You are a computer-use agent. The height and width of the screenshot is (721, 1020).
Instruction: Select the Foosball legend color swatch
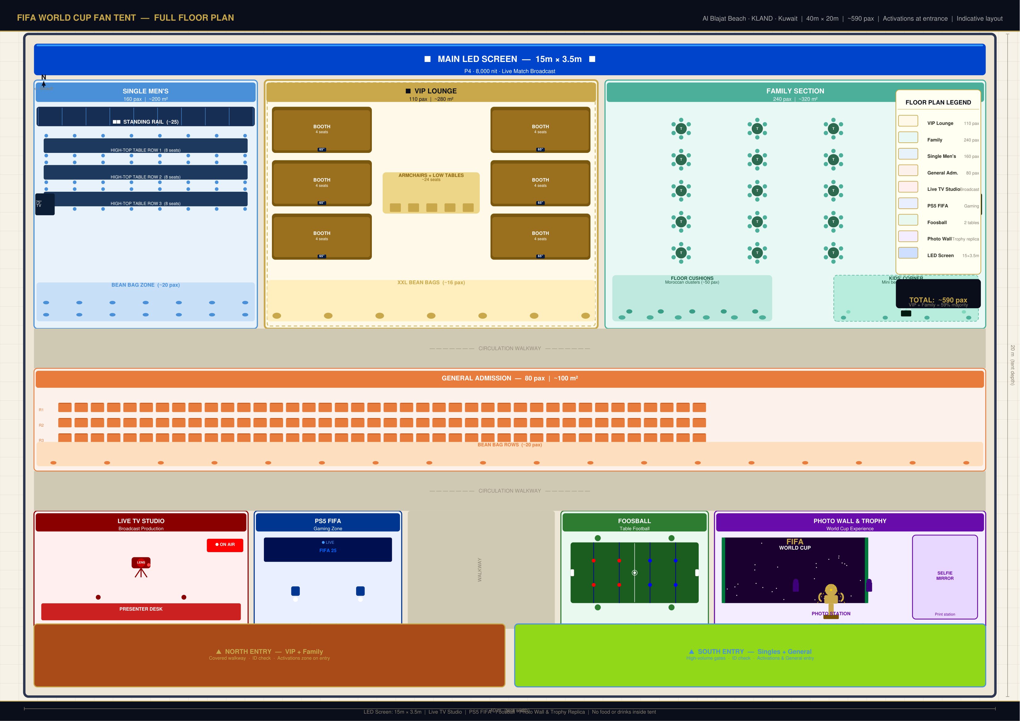click(x=908, y=220)
